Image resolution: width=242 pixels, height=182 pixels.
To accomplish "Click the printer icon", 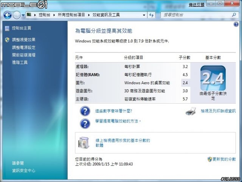I will (x=191, y=111).
